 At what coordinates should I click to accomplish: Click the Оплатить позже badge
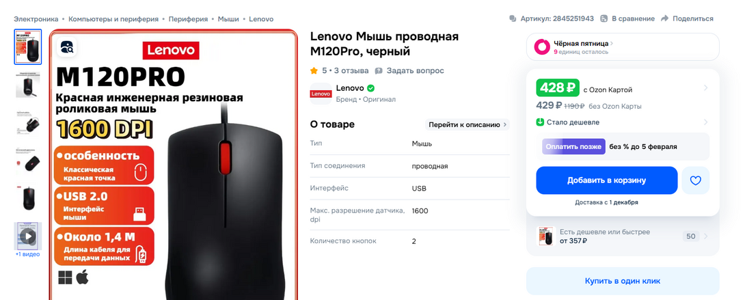click(x=574, y=147)
